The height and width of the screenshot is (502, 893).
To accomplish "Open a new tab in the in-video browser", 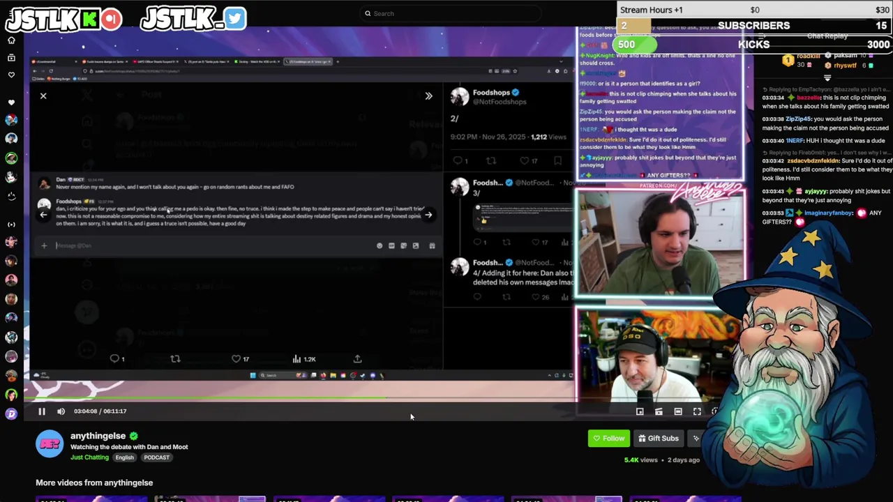I will point(338,61).
